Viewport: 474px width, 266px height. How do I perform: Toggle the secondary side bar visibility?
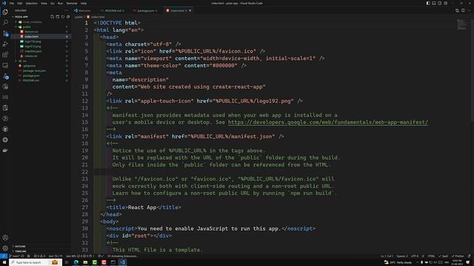[439, 3]
